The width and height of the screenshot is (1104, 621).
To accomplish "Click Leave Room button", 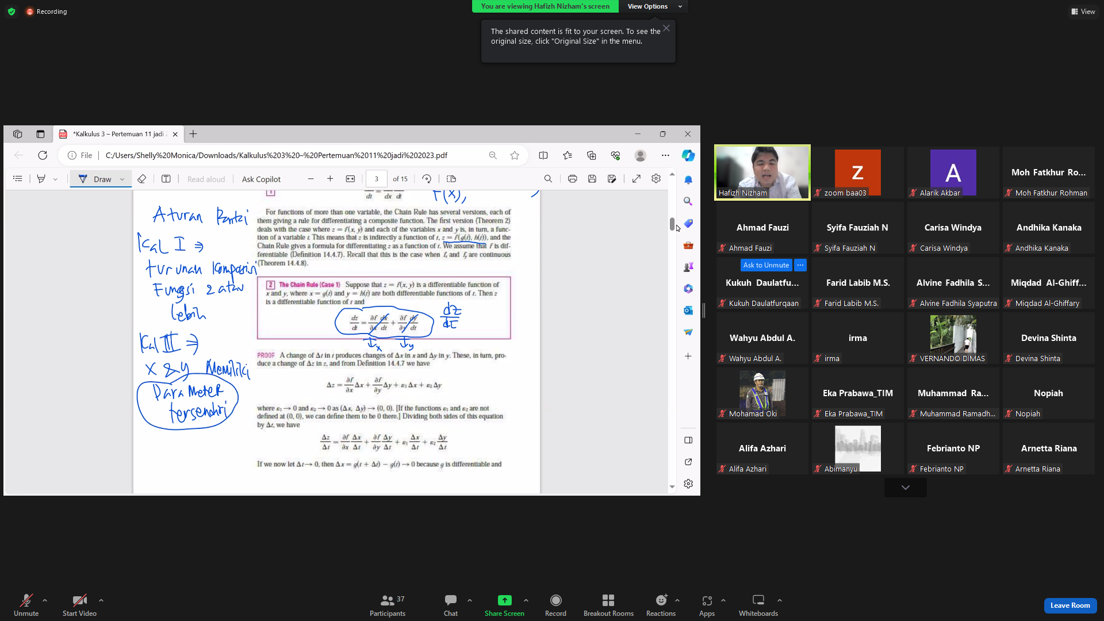I will pyautogui.click(x=1070, y=605).
